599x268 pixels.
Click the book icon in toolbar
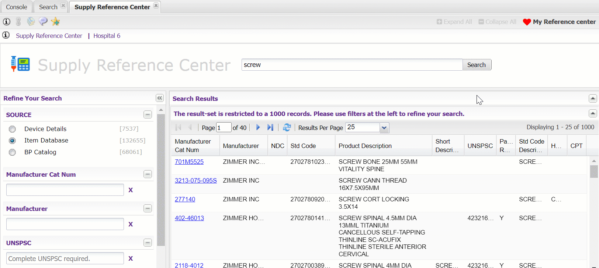pos(31,22)
